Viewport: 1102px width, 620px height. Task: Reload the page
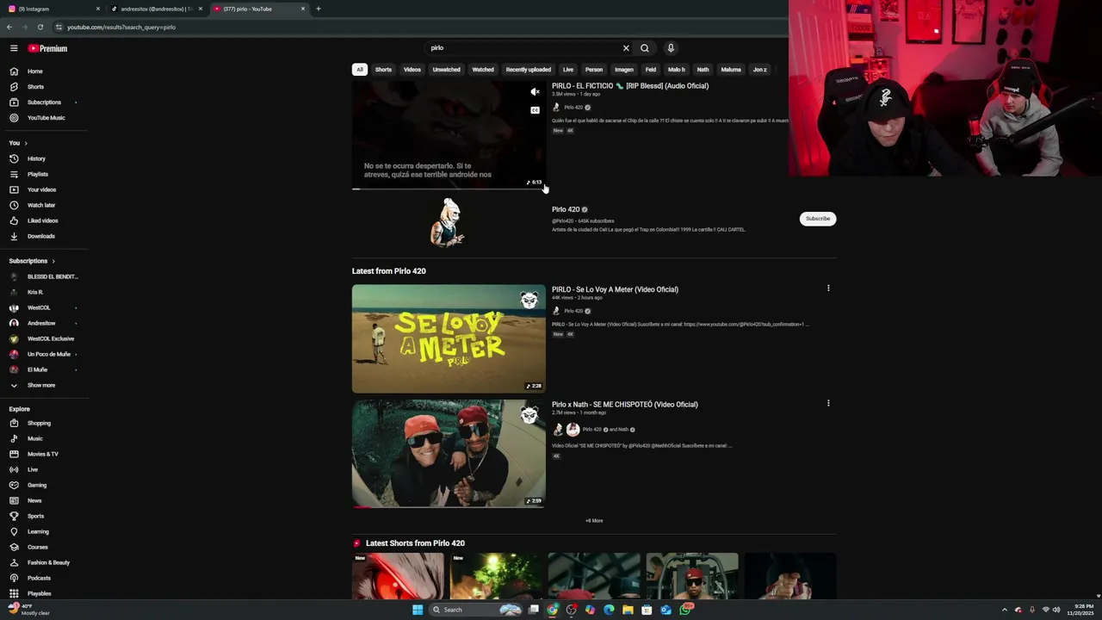[40, 27]
